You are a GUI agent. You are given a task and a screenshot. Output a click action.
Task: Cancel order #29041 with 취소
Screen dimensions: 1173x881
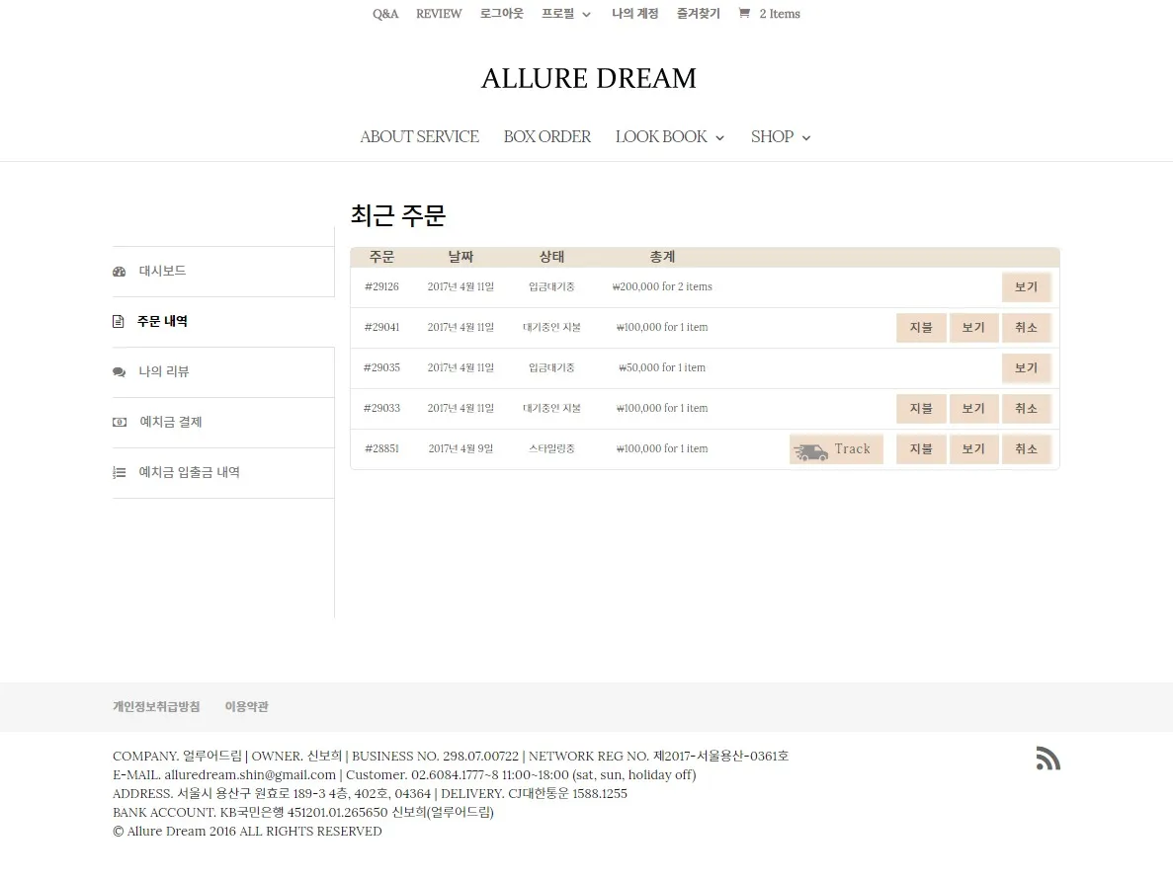tap(1027, 328)
